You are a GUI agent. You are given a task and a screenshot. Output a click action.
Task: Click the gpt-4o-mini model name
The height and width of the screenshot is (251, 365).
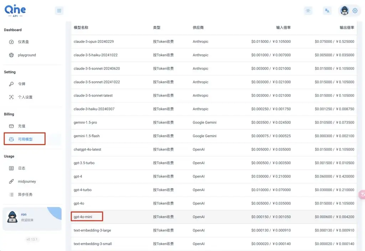pyautogui.click(x=83, y=217)
